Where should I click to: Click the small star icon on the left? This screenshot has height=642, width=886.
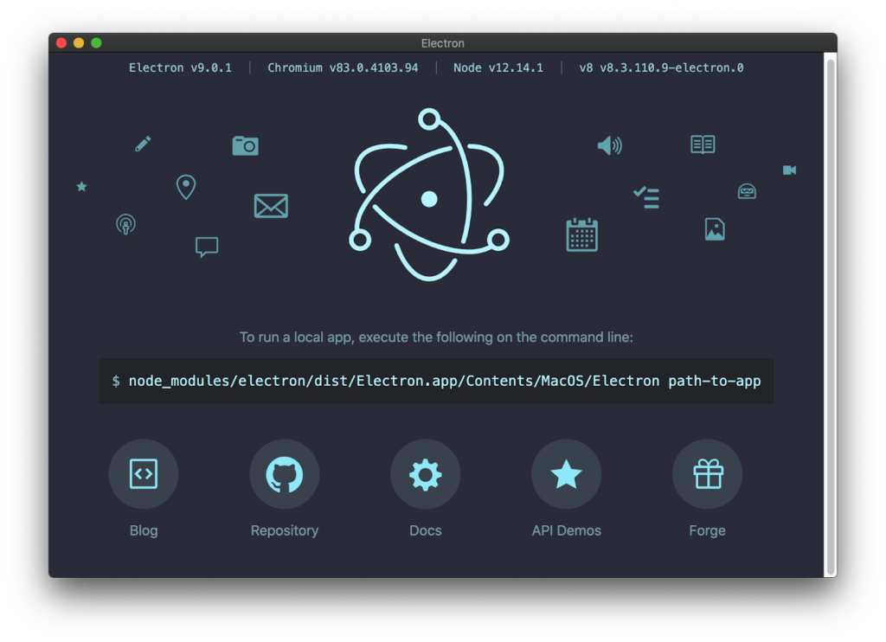point(81,186)
